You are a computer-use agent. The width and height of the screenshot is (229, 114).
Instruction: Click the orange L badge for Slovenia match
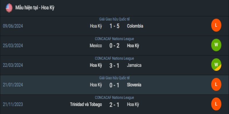(216, 84)
